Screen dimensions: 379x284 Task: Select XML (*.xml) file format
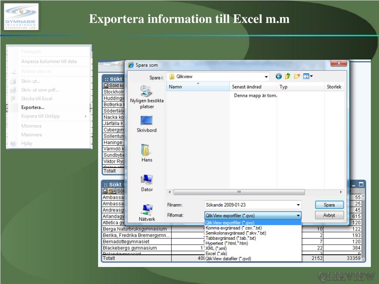[x=253, y=248]
